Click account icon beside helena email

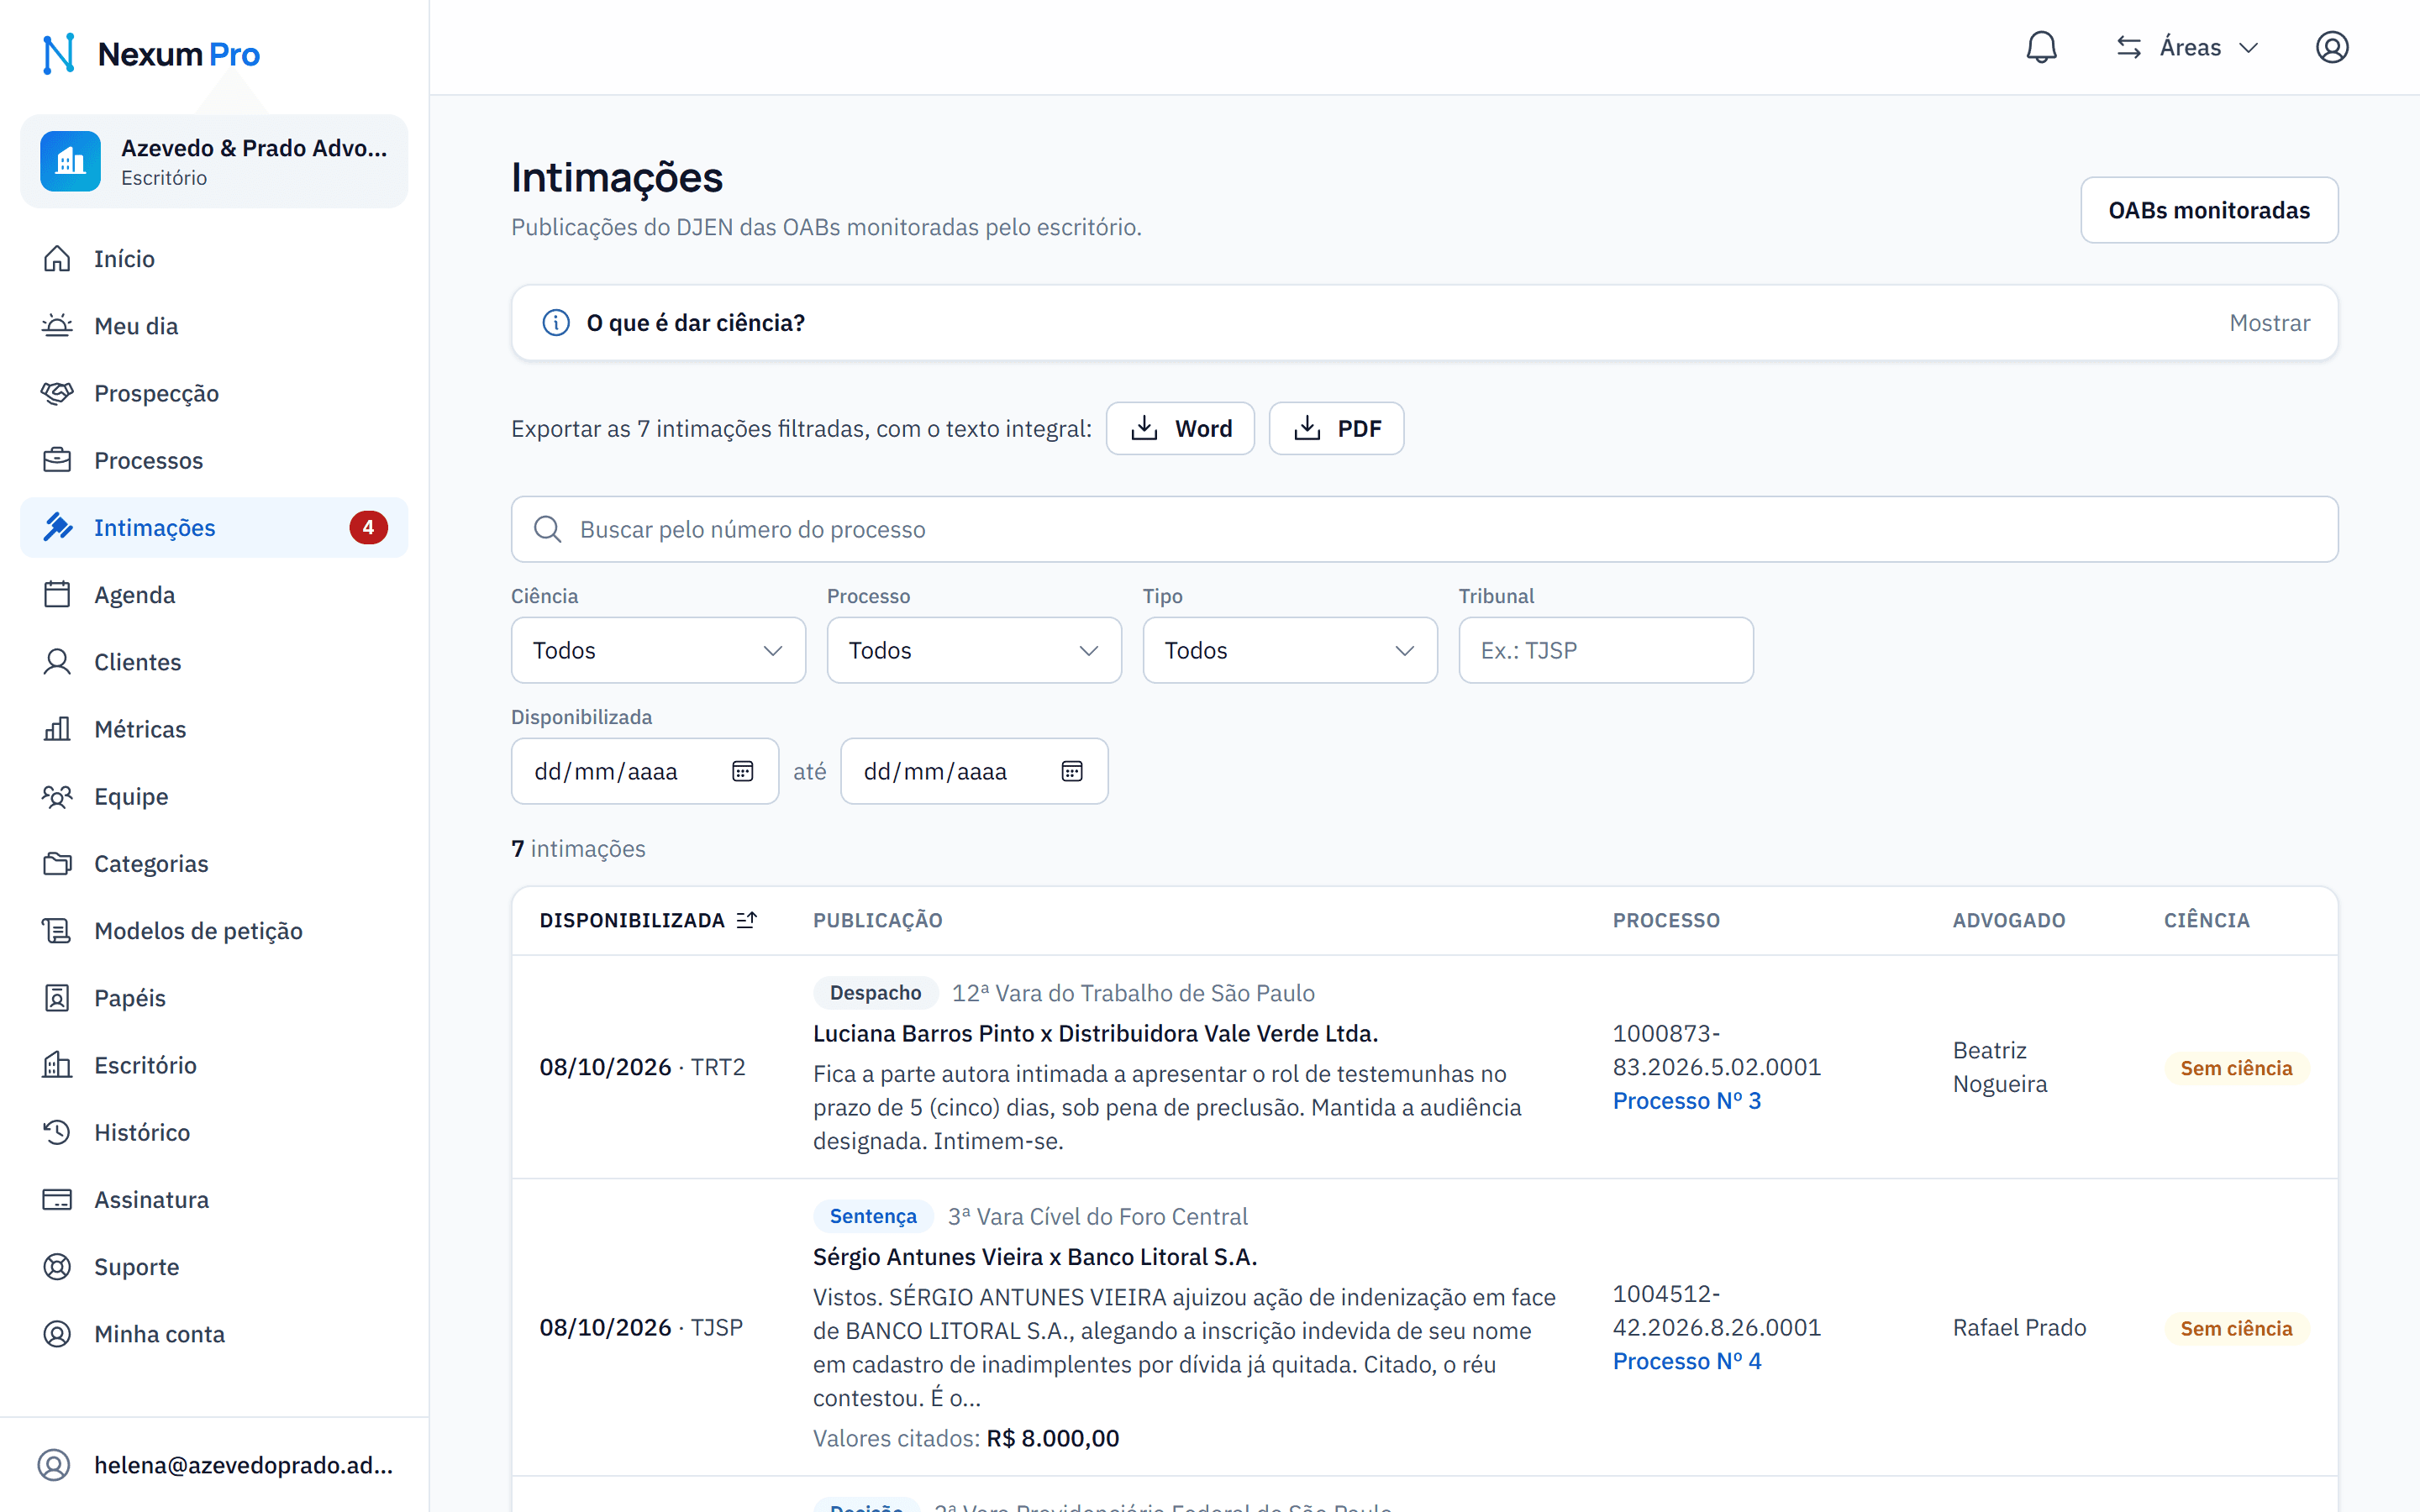pyautogui.click(x=54, y=1465)
